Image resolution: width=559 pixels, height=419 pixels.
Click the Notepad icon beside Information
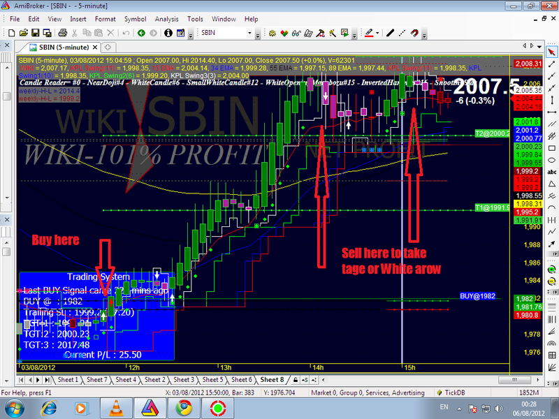coord(181,33)
